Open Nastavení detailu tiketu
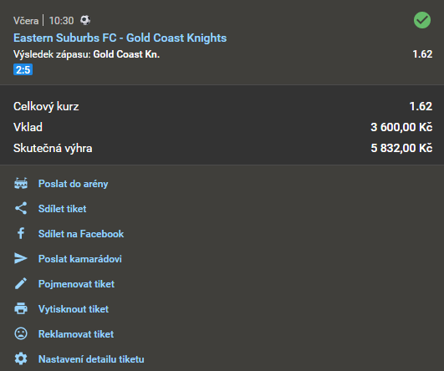 91,359
